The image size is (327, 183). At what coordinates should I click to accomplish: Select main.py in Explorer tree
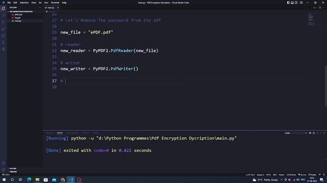pos(18,21)
